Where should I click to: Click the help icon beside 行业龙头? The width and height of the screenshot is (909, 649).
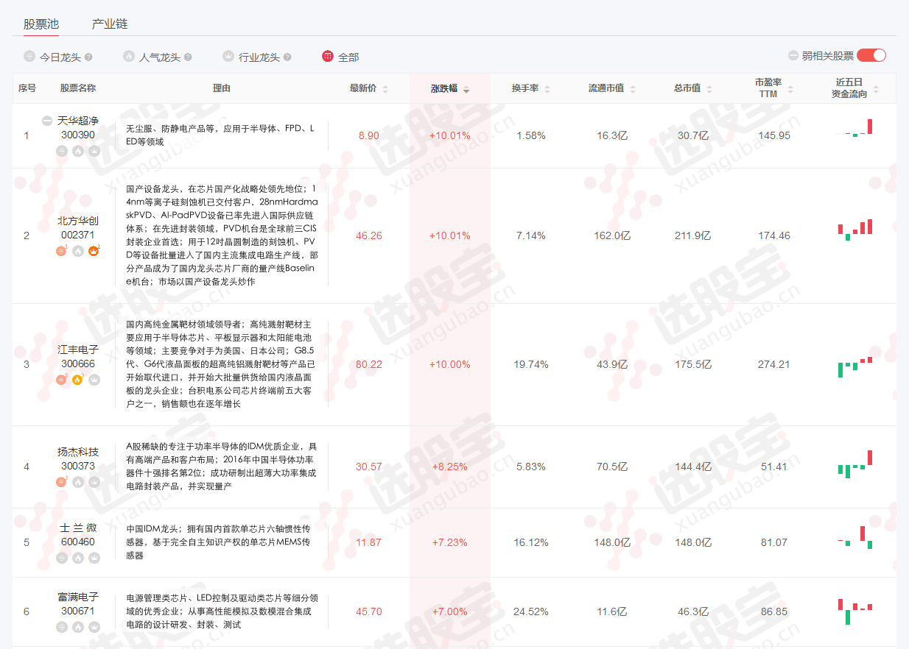(x=287, y=57)
